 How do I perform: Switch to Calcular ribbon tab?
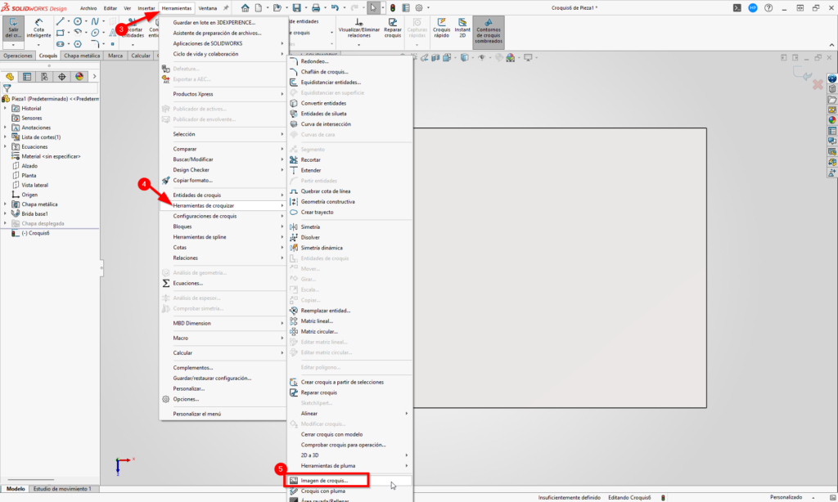click(141, 56)
